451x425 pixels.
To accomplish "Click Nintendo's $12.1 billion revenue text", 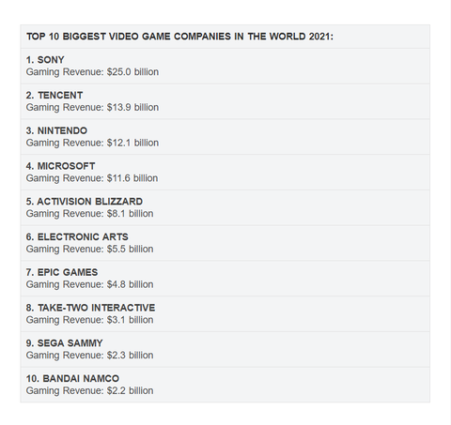I will tap(92, 143).
